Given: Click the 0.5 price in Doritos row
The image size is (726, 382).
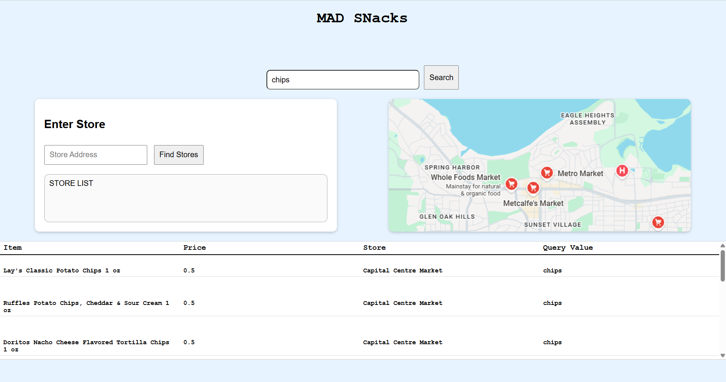Looking at the screenshot, I should (189, 342).
